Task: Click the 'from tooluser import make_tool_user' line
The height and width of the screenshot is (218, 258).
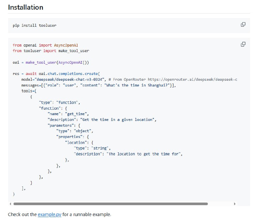Action: pos(51,51)
